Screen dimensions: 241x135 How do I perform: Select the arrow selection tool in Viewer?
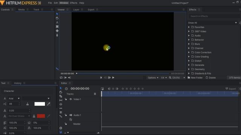[57, 14]
